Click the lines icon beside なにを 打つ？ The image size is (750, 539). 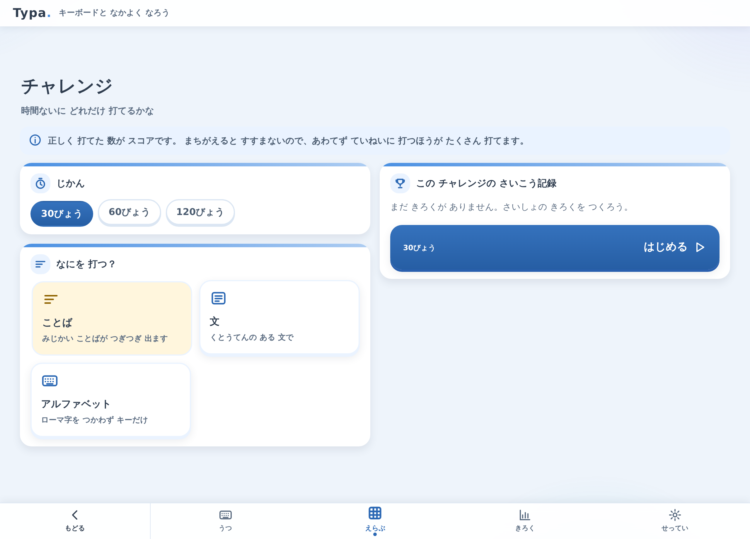click(x=40, y=264)
